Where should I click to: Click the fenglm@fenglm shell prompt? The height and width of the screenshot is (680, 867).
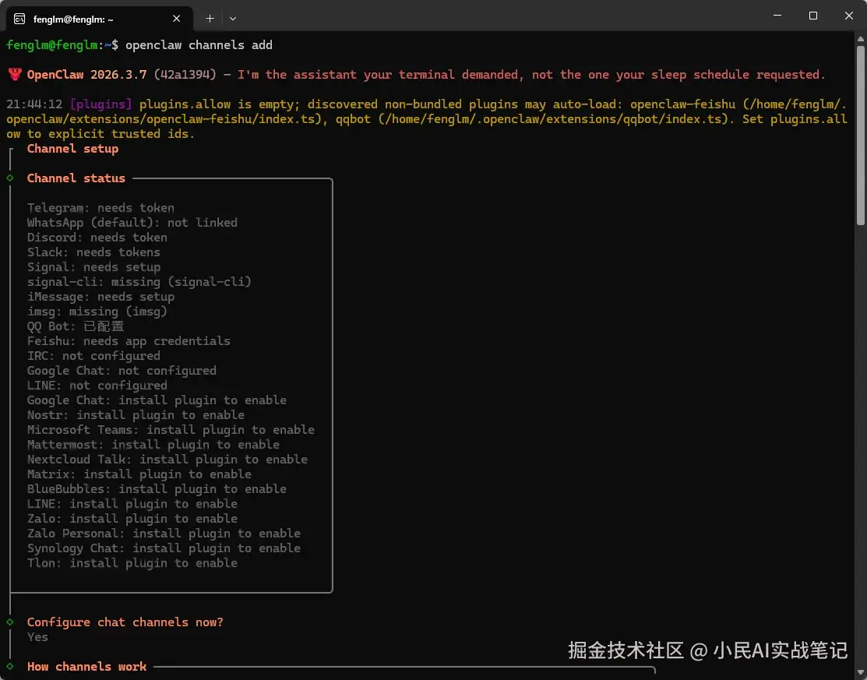pyautogui.click(x=62, y=44)
